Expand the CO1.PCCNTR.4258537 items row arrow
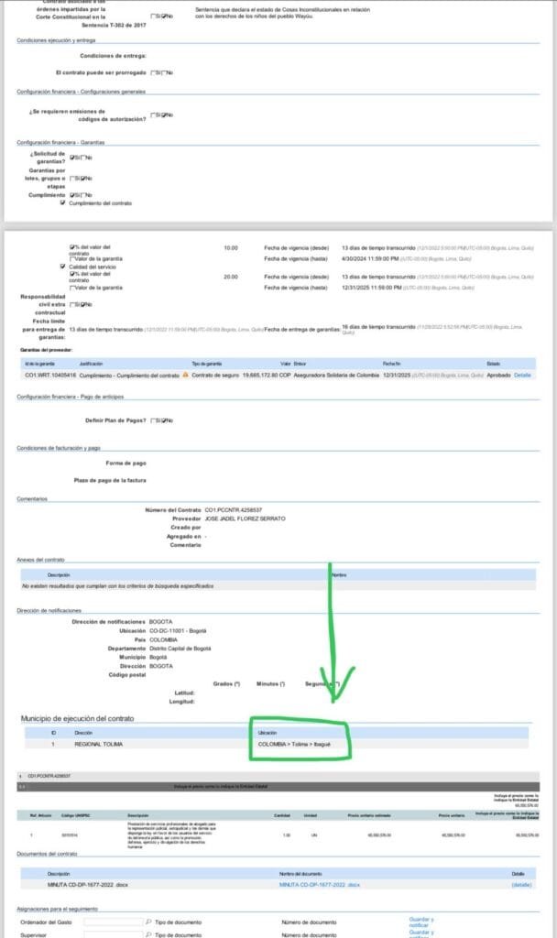This screenshot has width=557, height=938. pyautogui.click(x=22, y=776)
